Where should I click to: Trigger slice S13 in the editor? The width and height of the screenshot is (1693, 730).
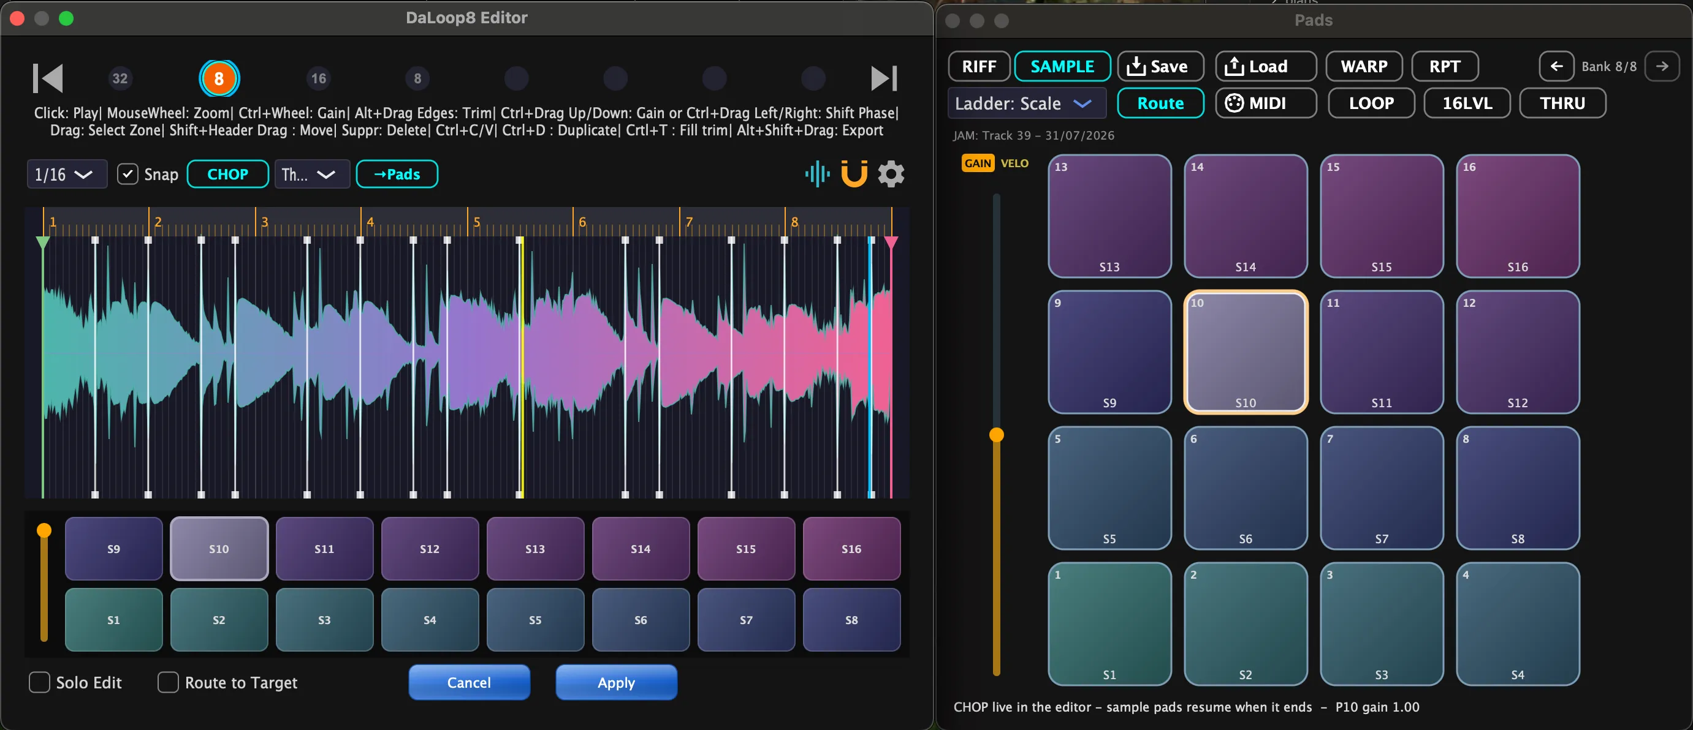(x=535, y=549)
